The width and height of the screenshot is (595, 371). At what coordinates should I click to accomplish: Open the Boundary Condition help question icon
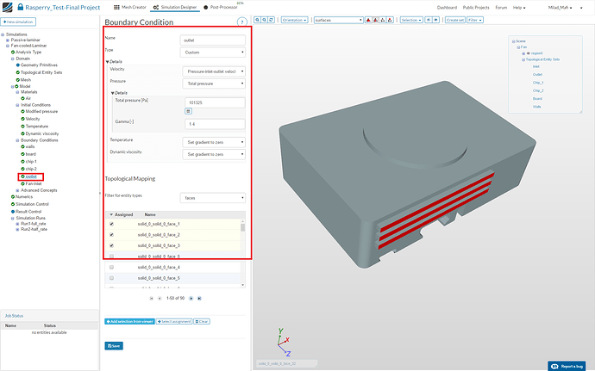[x=241, y=22]
